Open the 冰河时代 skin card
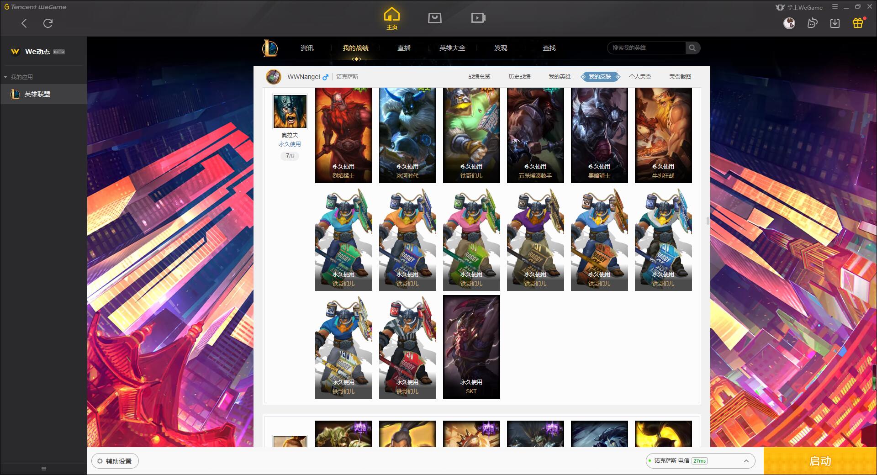The width and height of the screenshot is (877, 475). (x=407, y=135)
